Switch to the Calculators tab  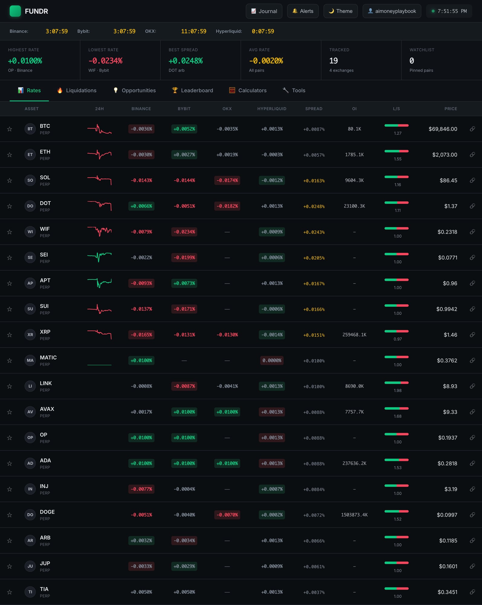[x=248, y=90]
